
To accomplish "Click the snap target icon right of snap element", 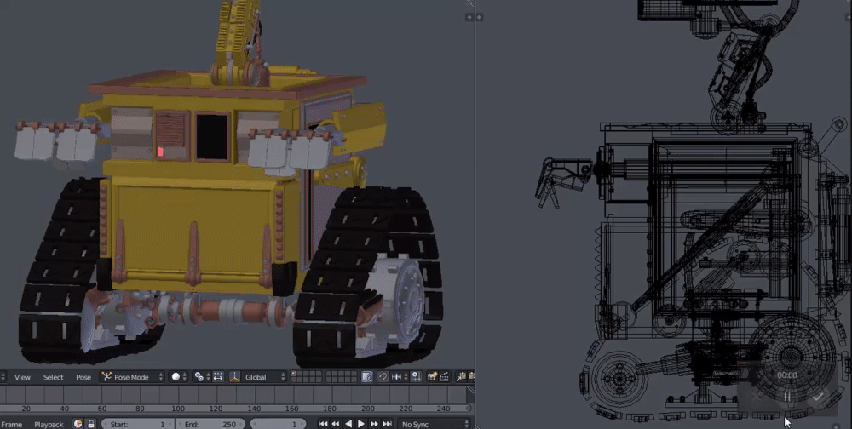I will [x=417, y=377].
